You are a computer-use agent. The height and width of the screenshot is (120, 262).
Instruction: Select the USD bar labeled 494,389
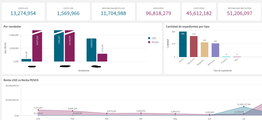click(26, 60)
